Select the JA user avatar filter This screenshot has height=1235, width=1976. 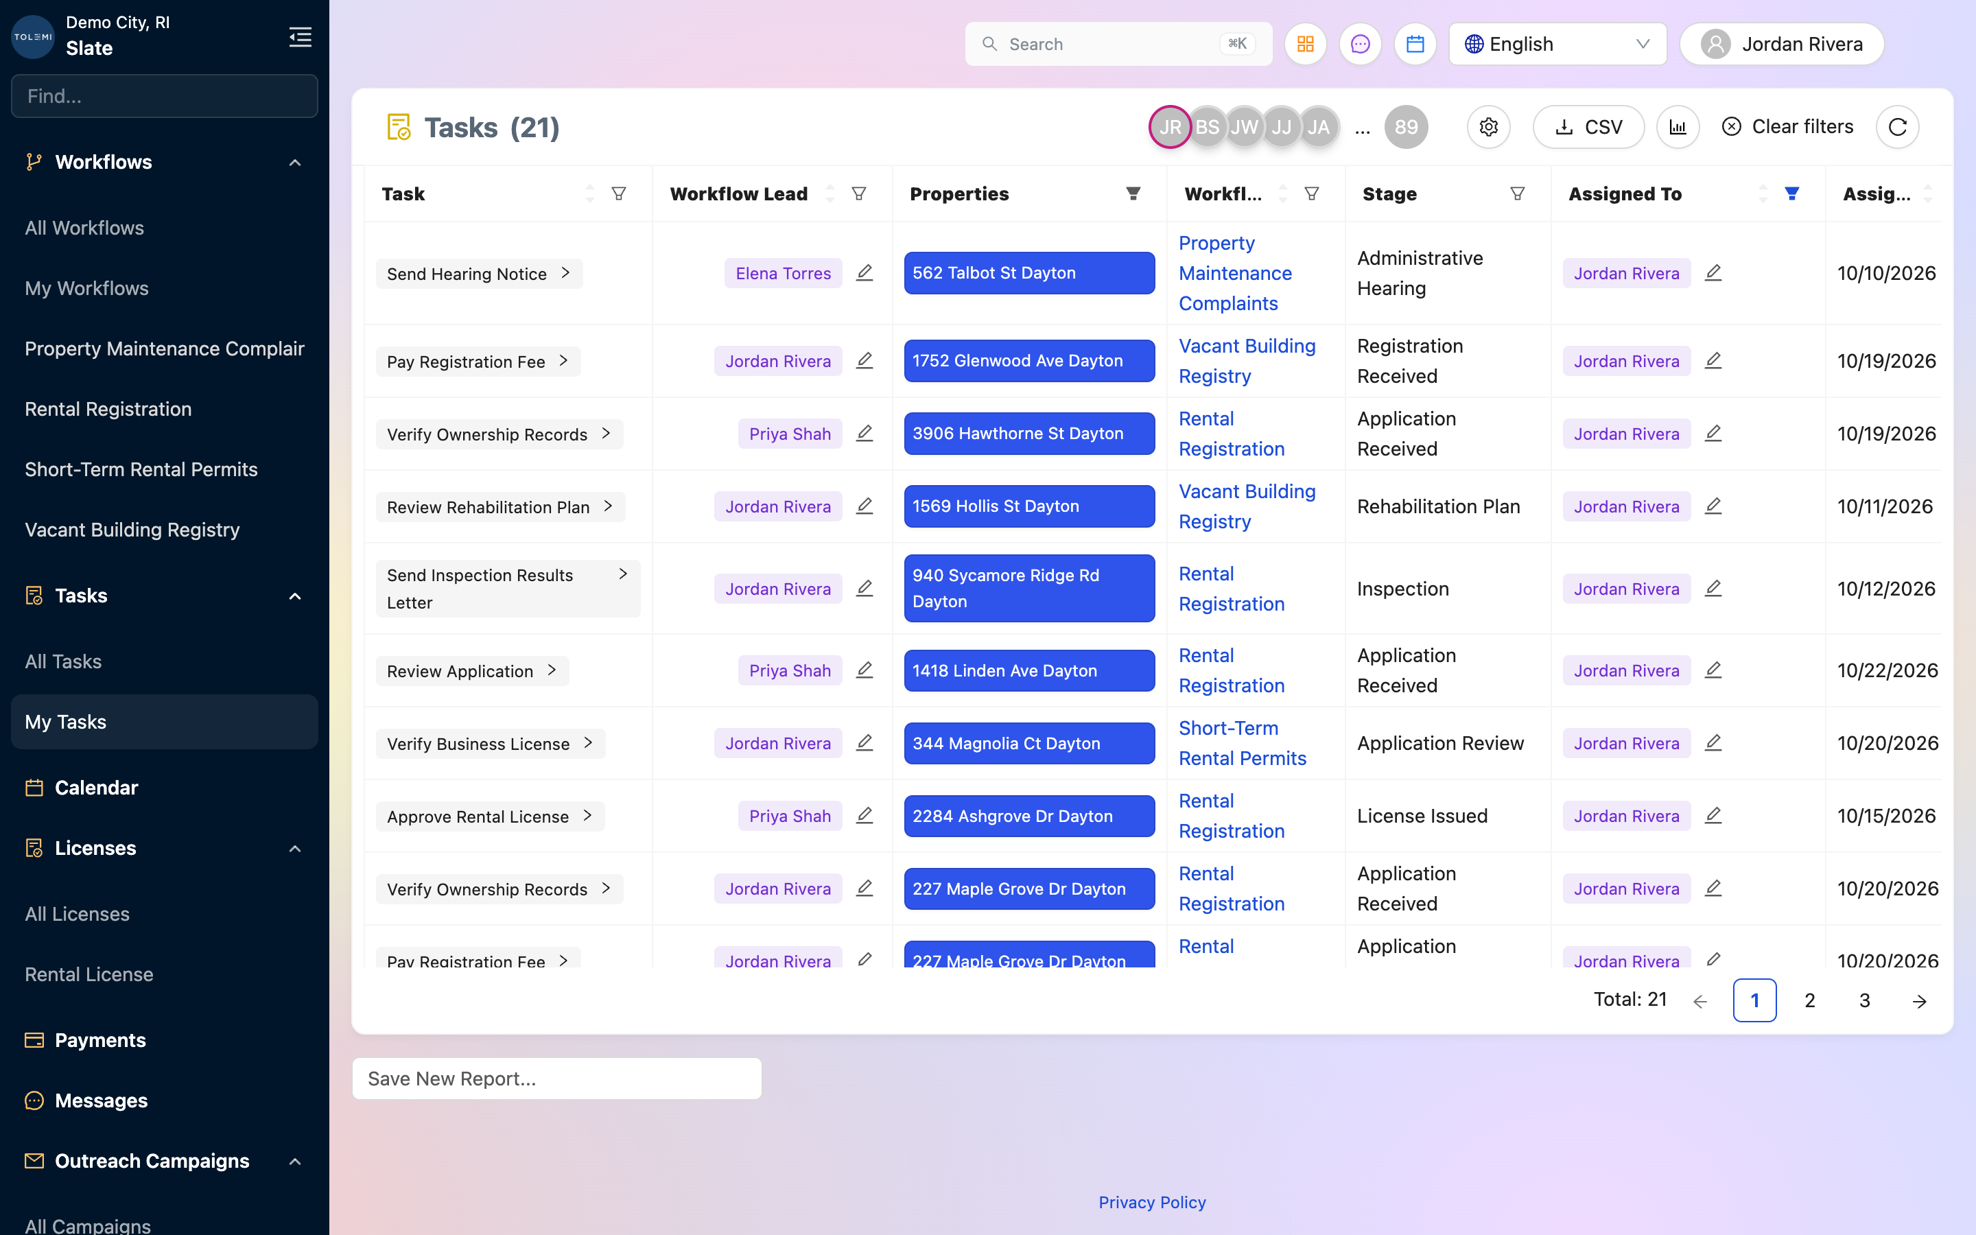pyautogui.click(x=1319, y=128)
